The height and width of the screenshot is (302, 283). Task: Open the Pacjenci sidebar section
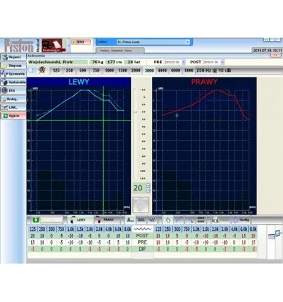tap(14, 57)
